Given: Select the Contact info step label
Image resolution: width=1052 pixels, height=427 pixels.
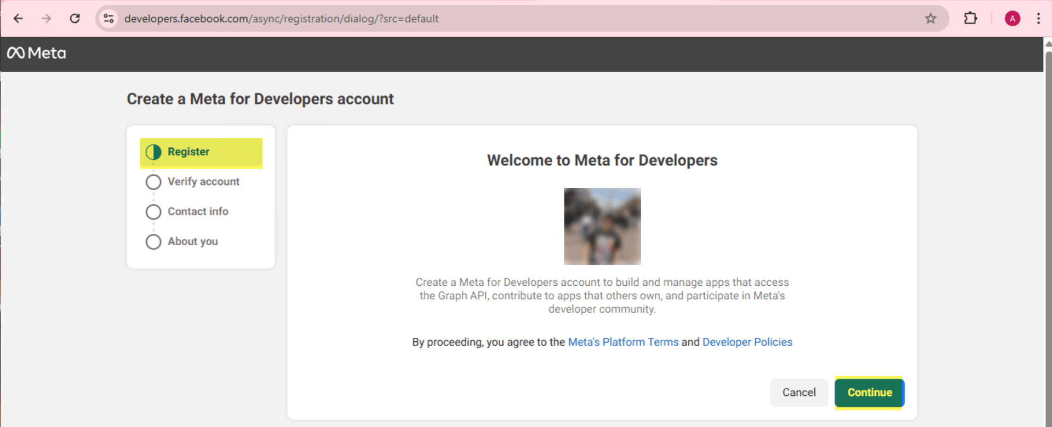Looking at the screenshot, I should pyautogui.click(x=198, y=211).
